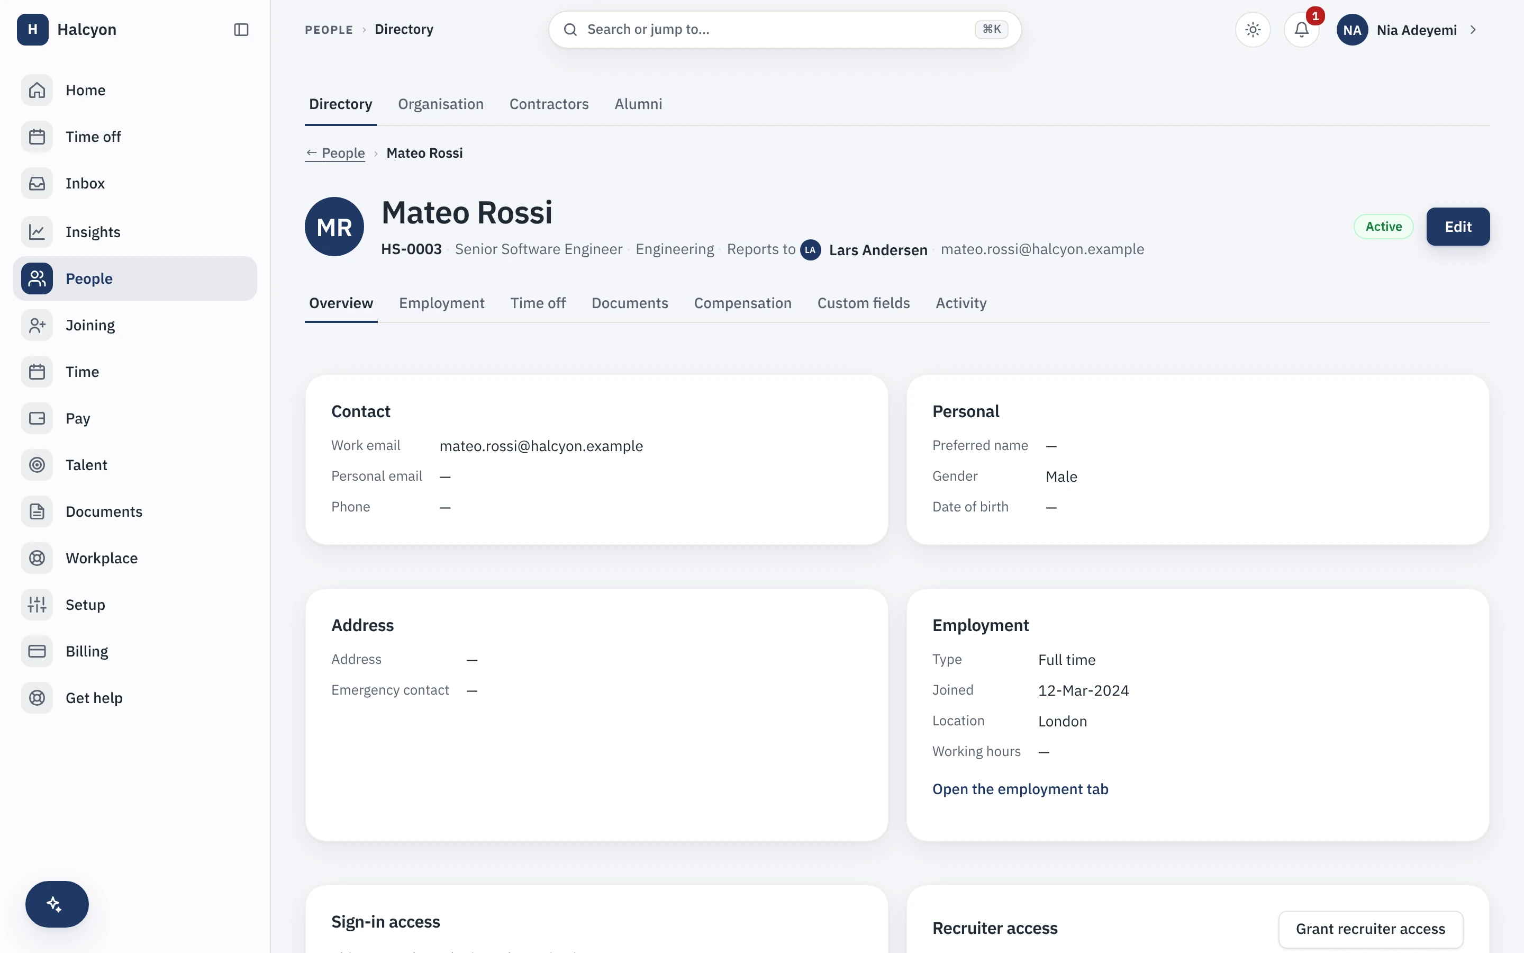Screen dimensions: 1524x953
Task: Open the Custom fields tab
Action: tap(864, 303)
